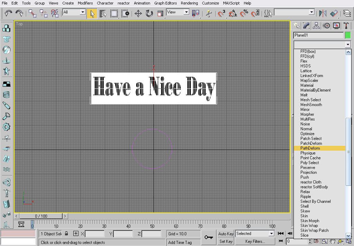Open the Mirror Selected Objects tool
This screenshot has width=354, height=246.
pyautogui.click(x=323, y=13)
